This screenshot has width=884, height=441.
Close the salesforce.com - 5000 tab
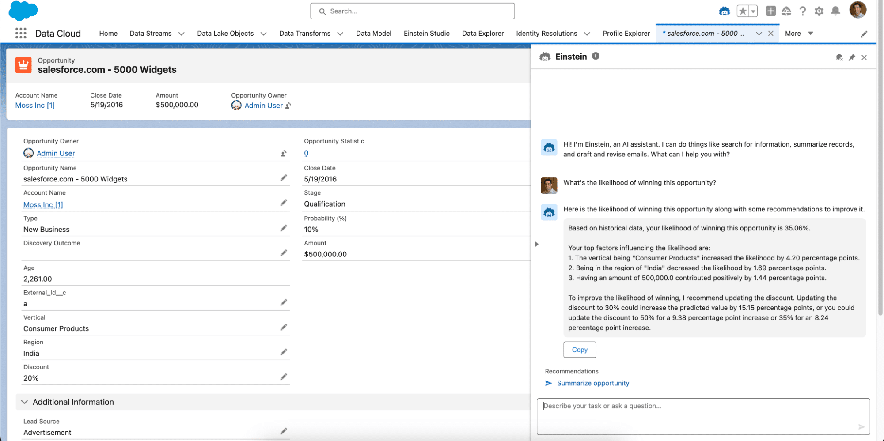771,34
